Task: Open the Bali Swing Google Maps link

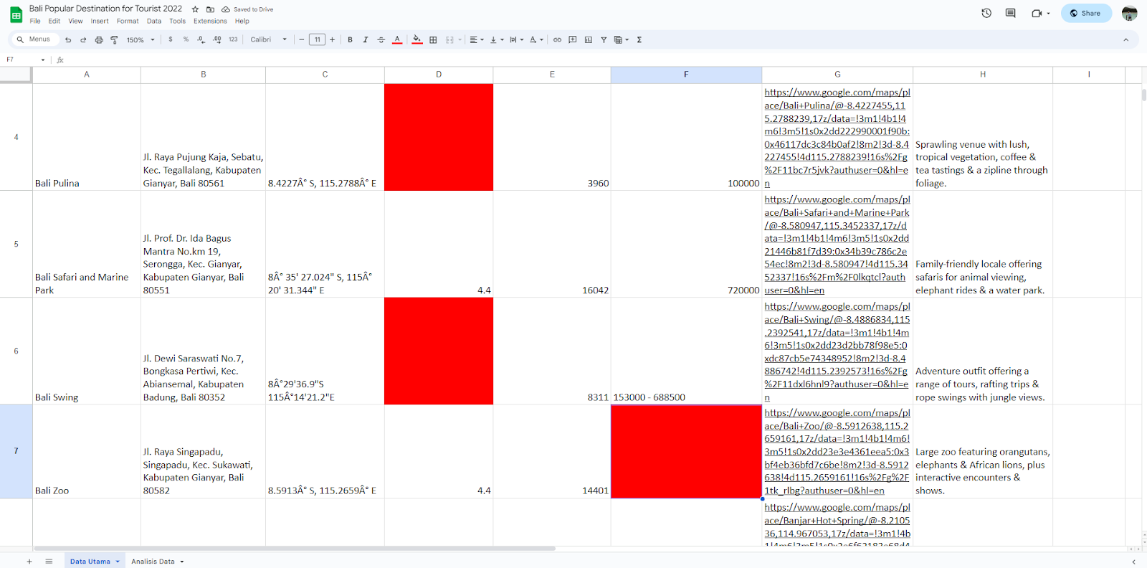Action: tap(837, 351)
